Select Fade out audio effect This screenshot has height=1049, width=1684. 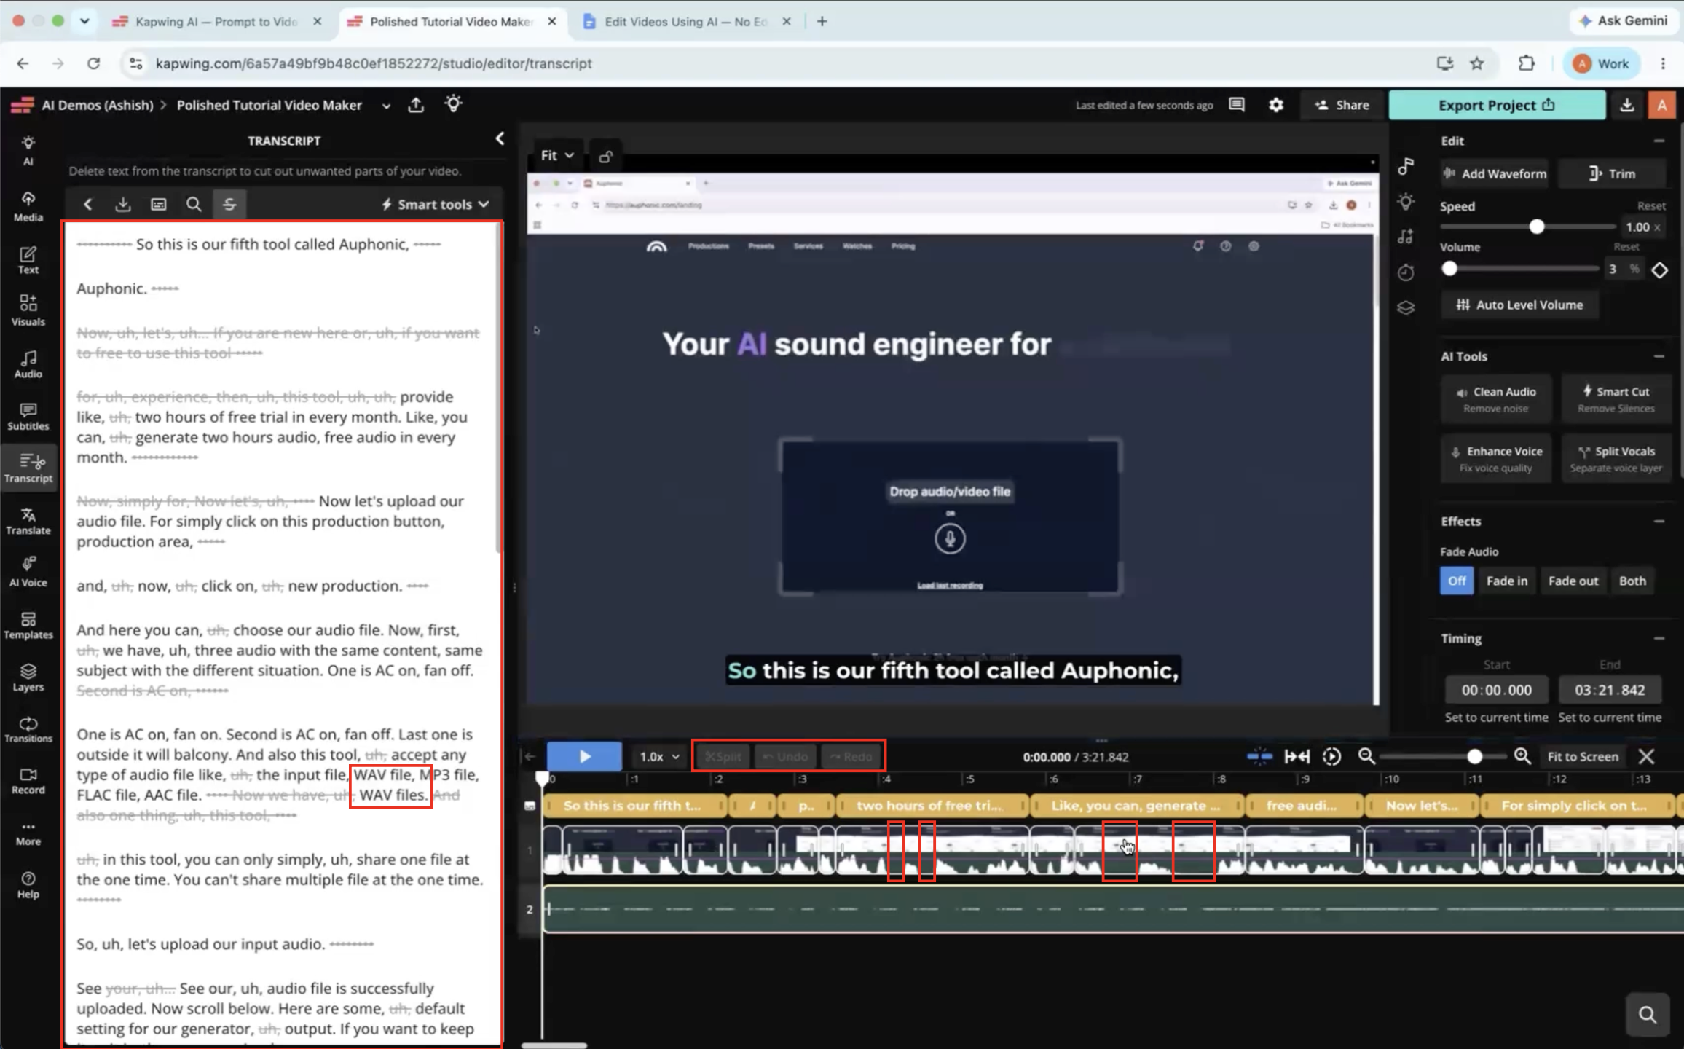point(1573,581)
